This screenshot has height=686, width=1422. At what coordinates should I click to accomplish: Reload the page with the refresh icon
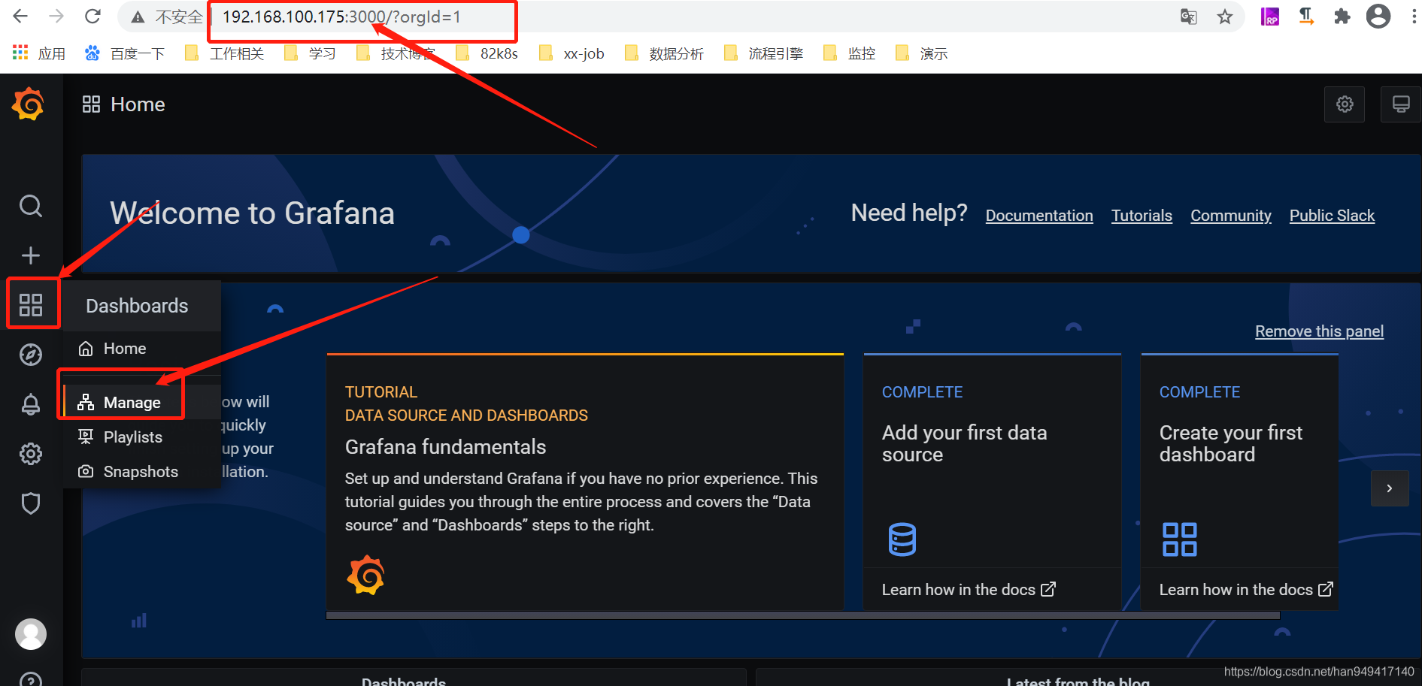(x=92, y=16)
